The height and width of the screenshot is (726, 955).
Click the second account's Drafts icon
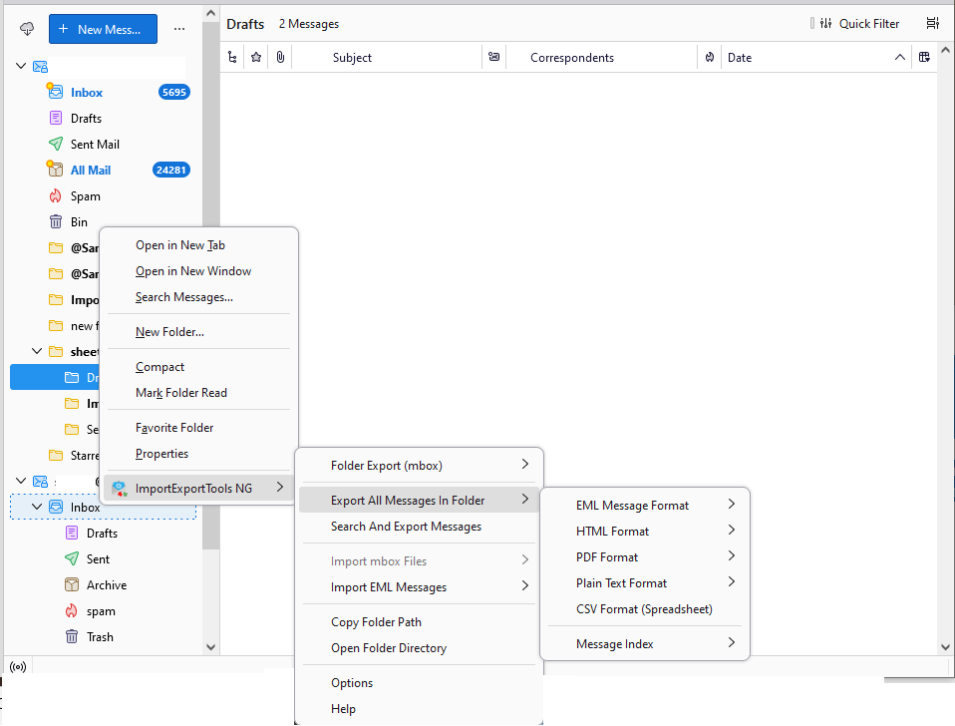pyautogui.click(x=71, y=534)
